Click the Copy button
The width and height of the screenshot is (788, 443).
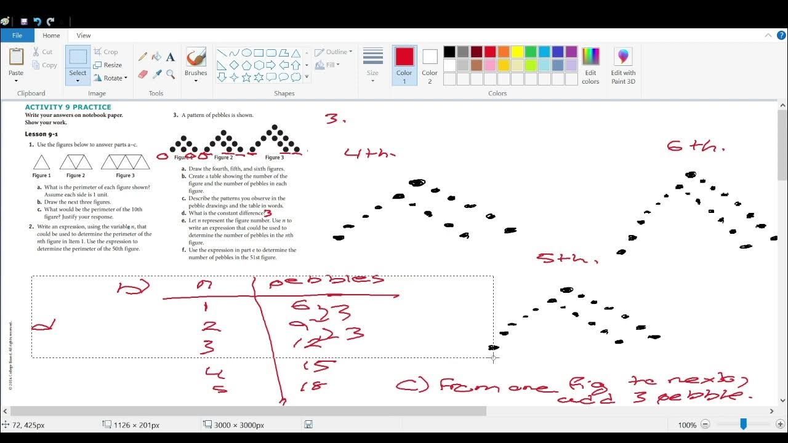pyautogui.click(x=44, y=65)
